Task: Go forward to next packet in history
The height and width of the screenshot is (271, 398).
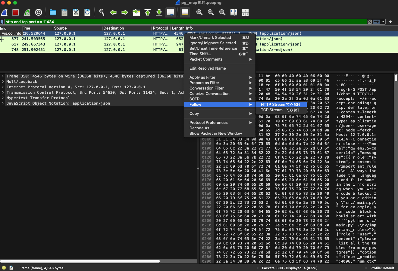Action: tap(125, 12)
